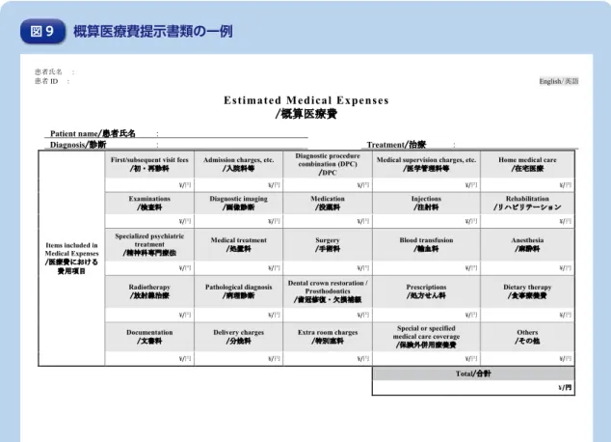
Task: Click 'Dental crown restoration / Prosthodontics' cell
Action: click(x=328, y=291)
